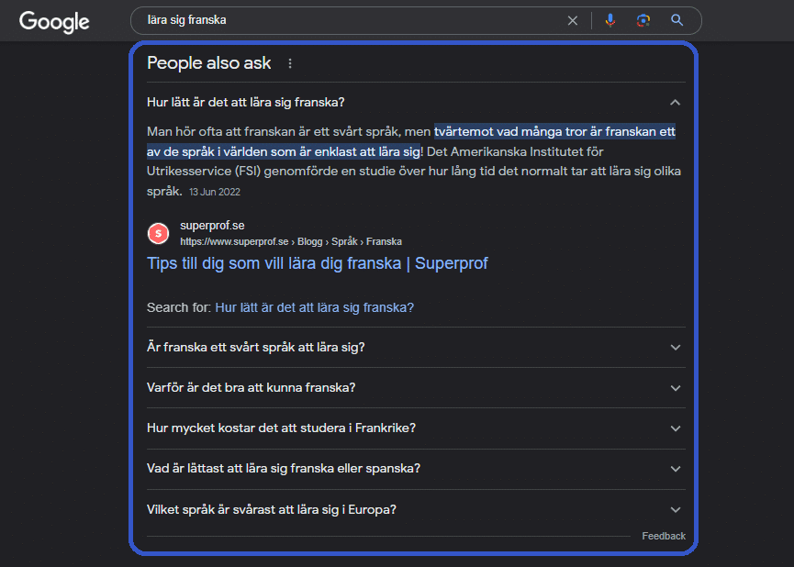Screen dimensions: 794x567
Task: Click the magnifying glass search button
Action: (x=677, y=20)
